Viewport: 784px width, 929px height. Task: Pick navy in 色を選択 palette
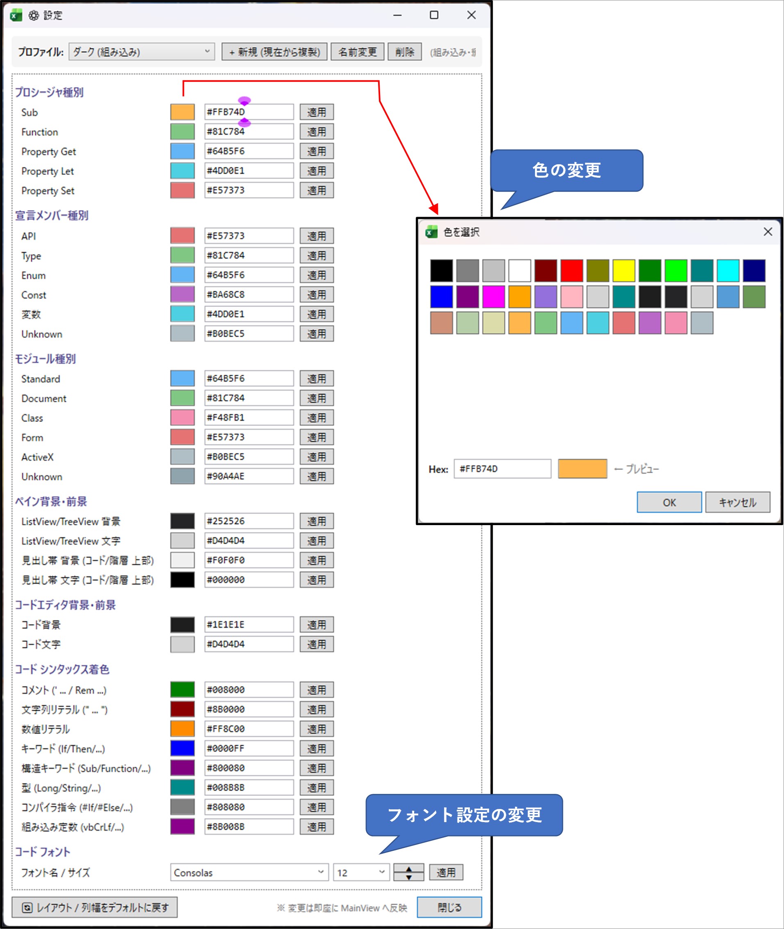[754, 271]
